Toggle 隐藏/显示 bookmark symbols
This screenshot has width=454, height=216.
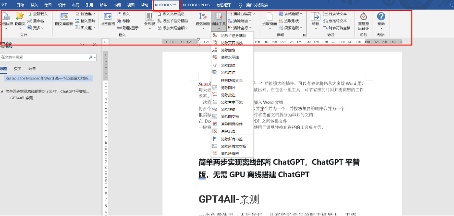(x=128, y=28)
